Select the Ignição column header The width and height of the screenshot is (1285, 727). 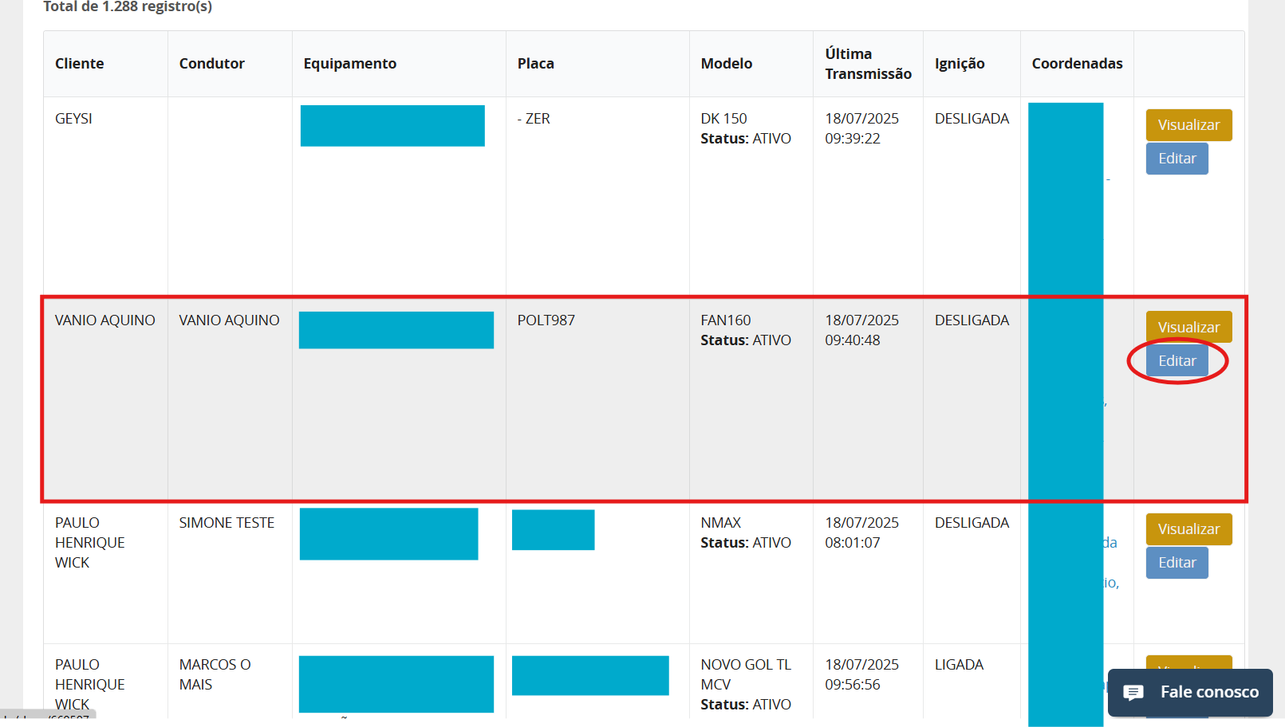[x=960, y=64]
